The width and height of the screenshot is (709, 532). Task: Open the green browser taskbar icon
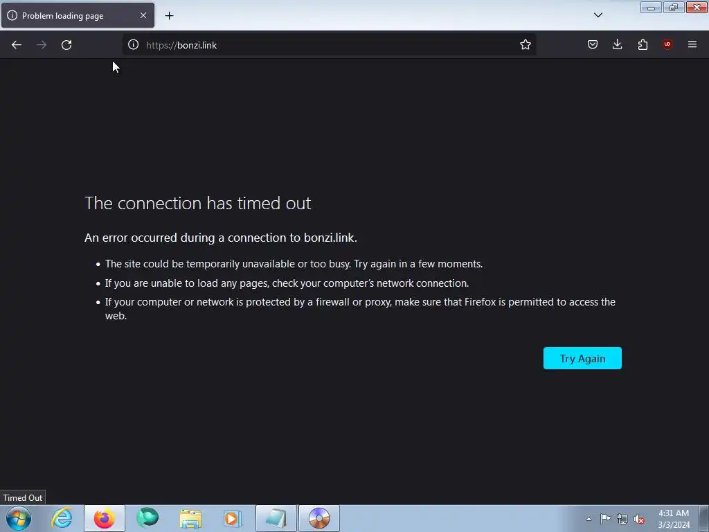point(147,518)
